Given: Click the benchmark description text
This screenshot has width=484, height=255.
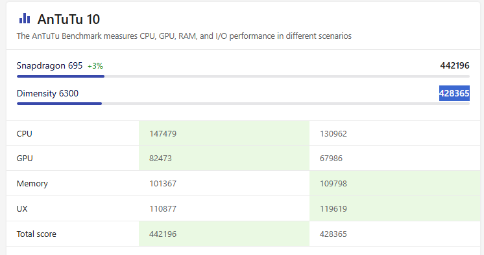Looking at the screenshot, I should point(184,36).
